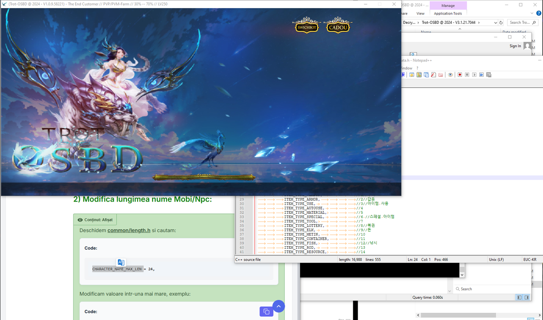Open the ? menu in Notepad++
543x320 pixels.
coord(417,68)
